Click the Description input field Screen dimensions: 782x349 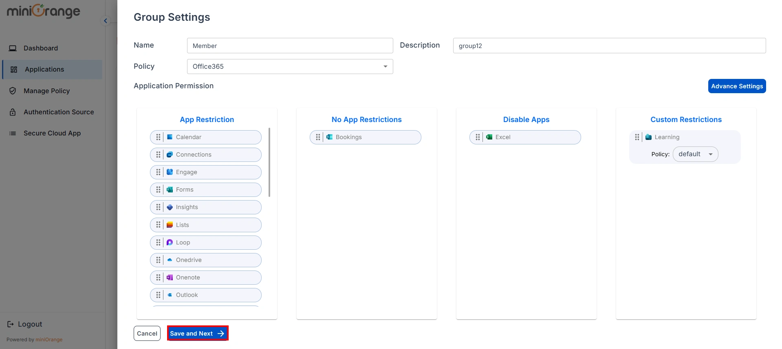click(609, 46)
